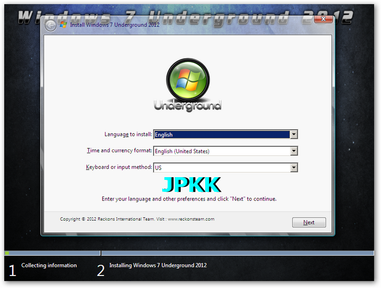The width and height of the screenshot is (381, 288).
Task: Click the Next button
Action: (309, 222)
